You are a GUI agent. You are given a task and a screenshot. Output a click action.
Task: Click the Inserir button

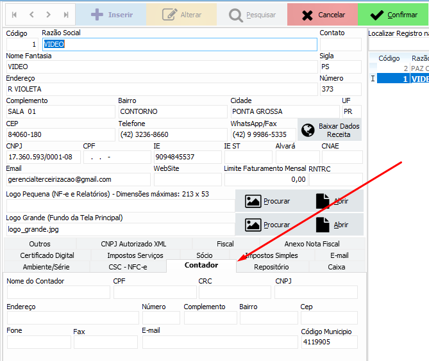click(110, 14)
